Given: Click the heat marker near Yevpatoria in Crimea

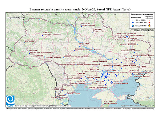Looking at the screenshot, I should pos(104,104).
